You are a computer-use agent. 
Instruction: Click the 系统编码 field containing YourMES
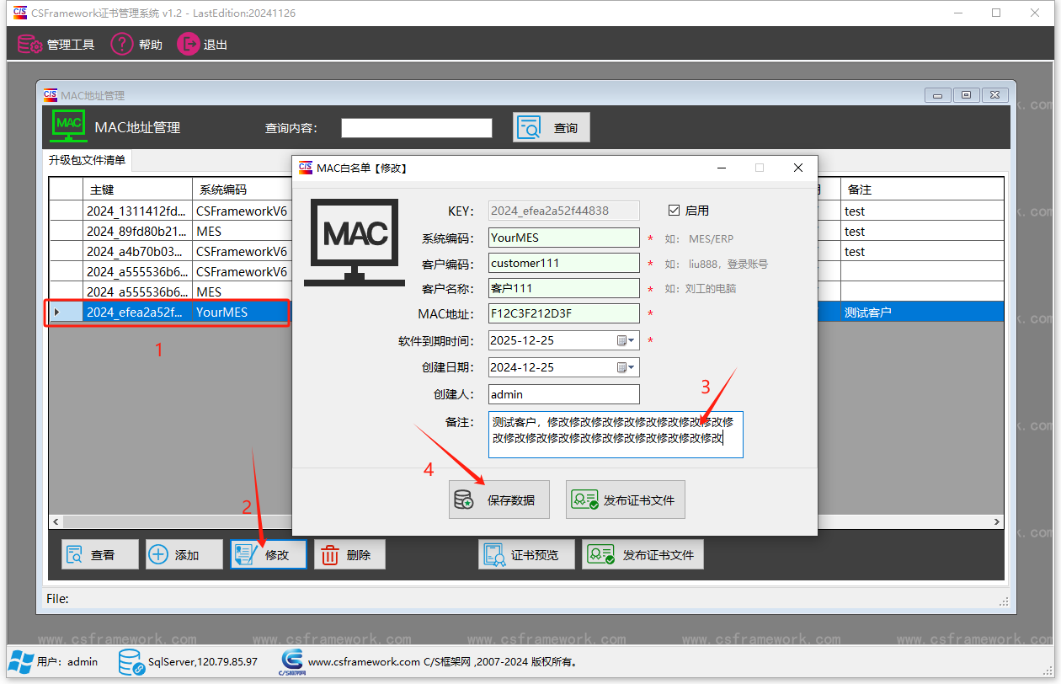[563, 238]
